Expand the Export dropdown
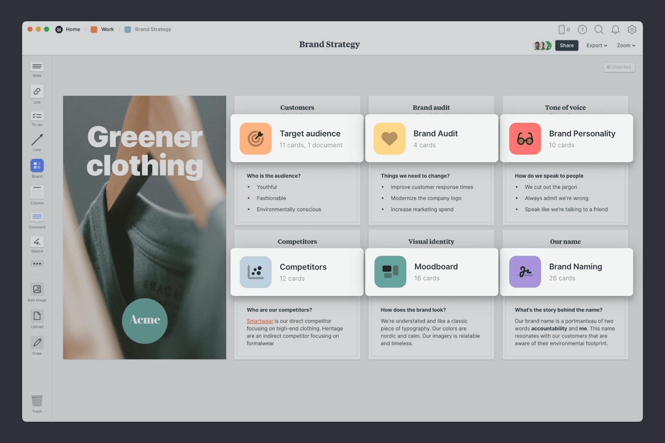This screenshot has height=443, width=665. tap(596, 45)
